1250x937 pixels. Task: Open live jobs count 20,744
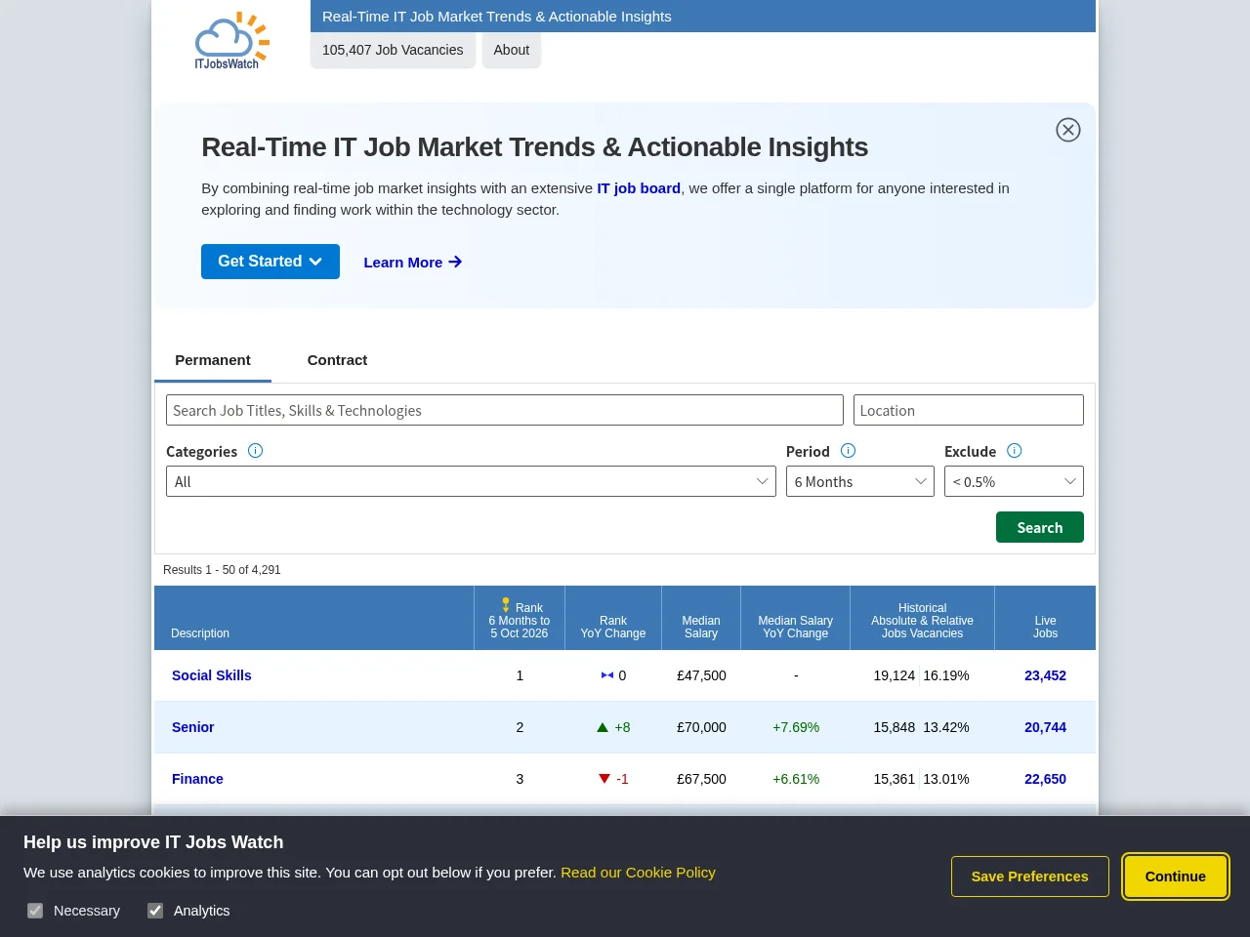[x=1045, y=727]
